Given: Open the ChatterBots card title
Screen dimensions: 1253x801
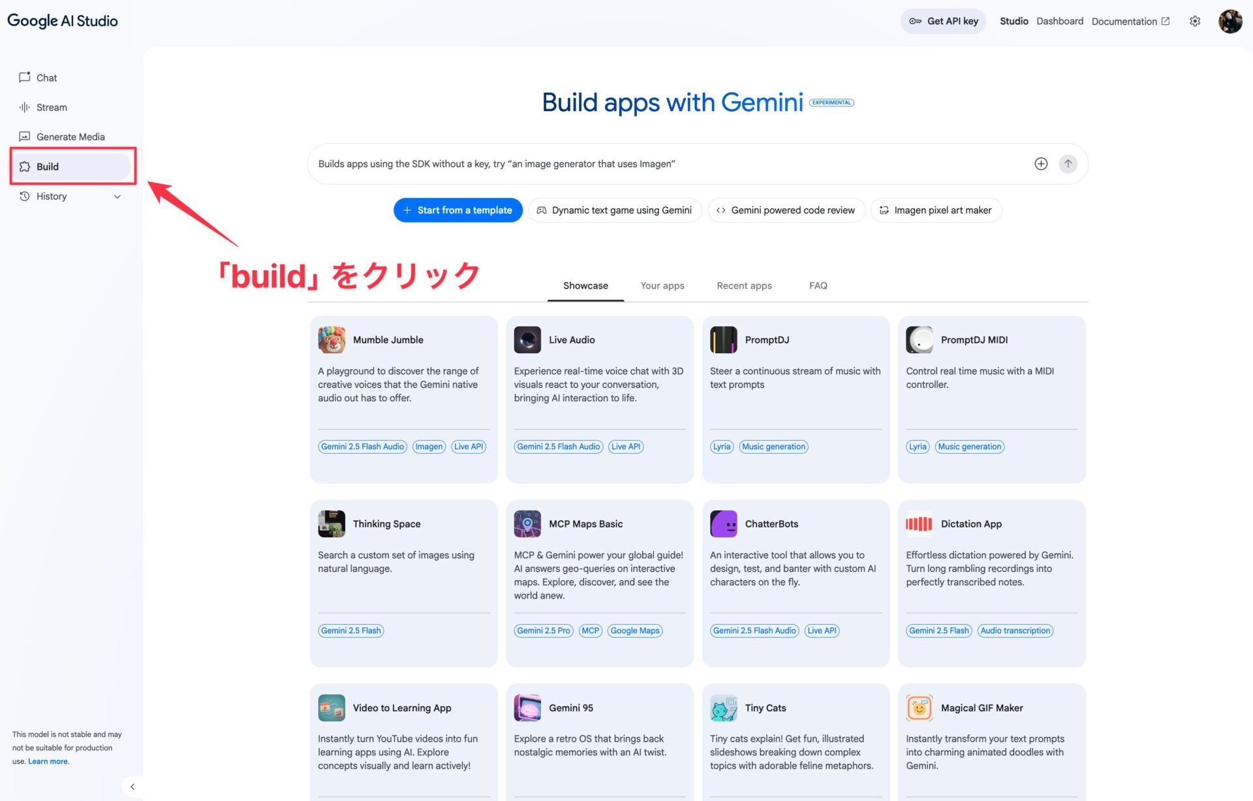Looking at the screenshot, I should tap(771, 524).
